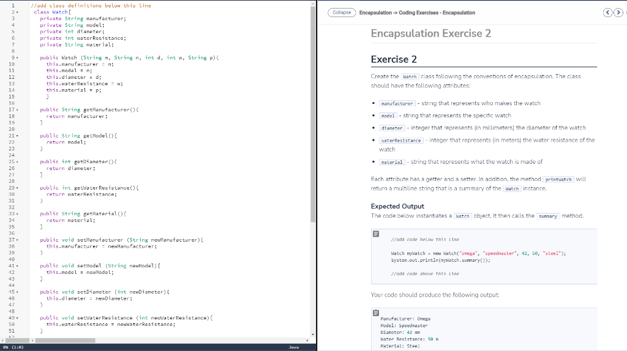
Task: Click the 'Watch myWatch = new Watch' code line
Action: click(x=478, y=253)
